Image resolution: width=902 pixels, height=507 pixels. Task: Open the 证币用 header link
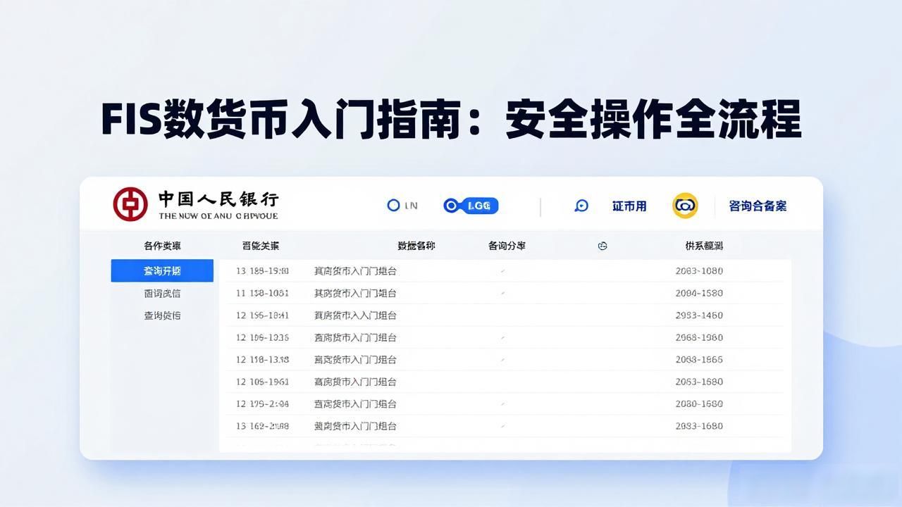click(629, 206)
